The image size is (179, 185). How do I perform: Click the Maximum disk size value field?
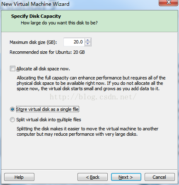click(x=74, y=42)
